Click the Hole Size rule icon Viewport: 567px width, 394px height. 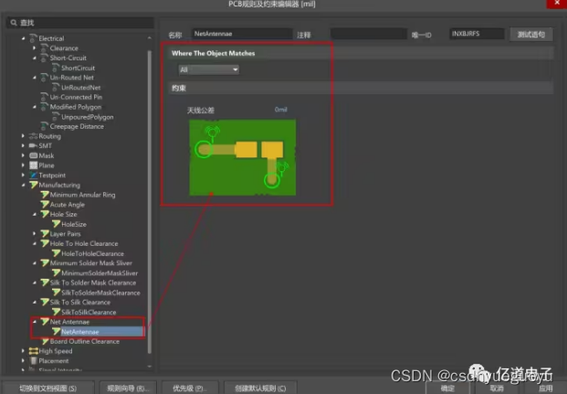coord(45,214)
